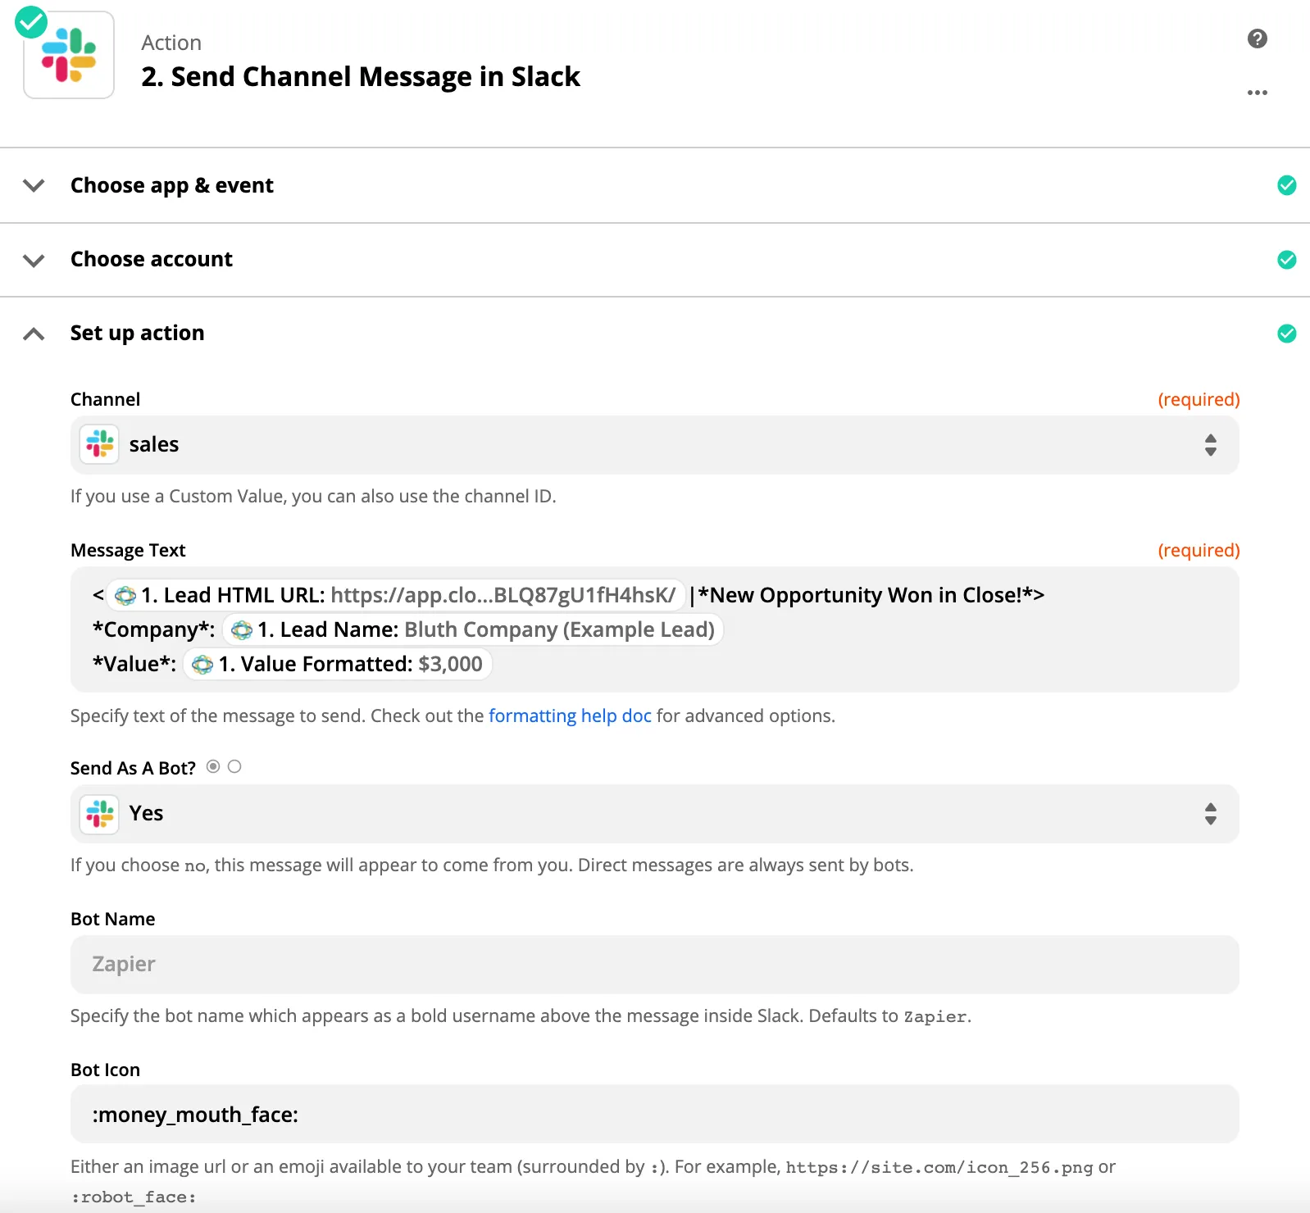Click the Choose account heading
1310x1213 pixels.
152,259
